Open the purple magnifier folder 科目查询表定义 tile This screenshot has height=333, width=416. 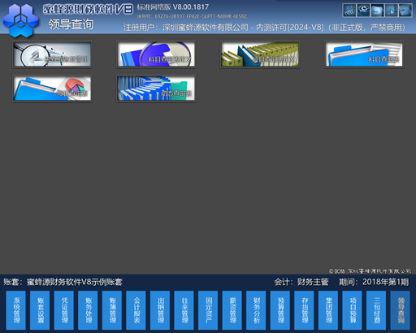coord(156,54)
